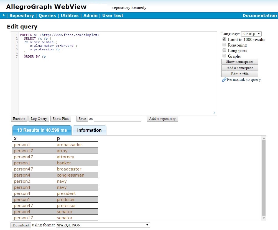Viewport: 278px width, 230px height.
Task: Uncheck Limit to 1000 results checkbox
Action: pyautogui.click(x=224, y=39)
